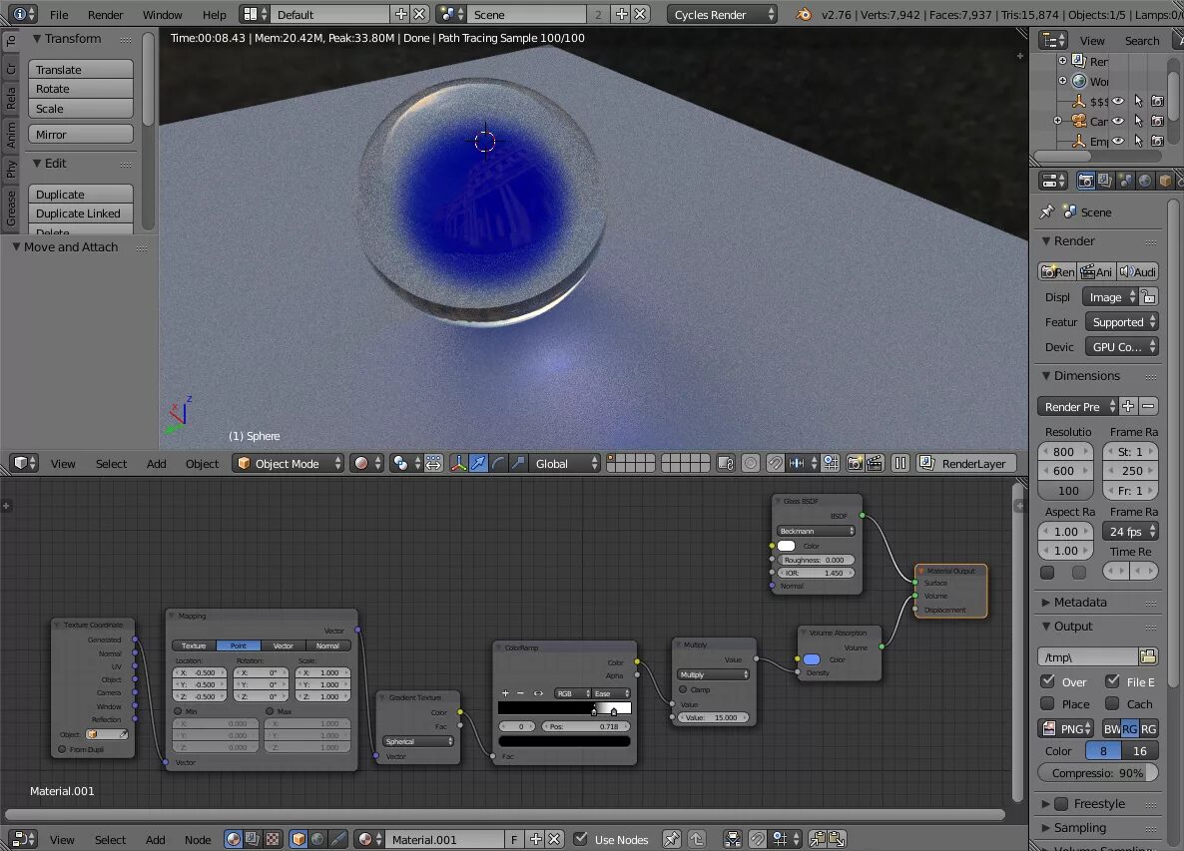Toggle the snap magnet icon in 3D header

click(775, 463)
